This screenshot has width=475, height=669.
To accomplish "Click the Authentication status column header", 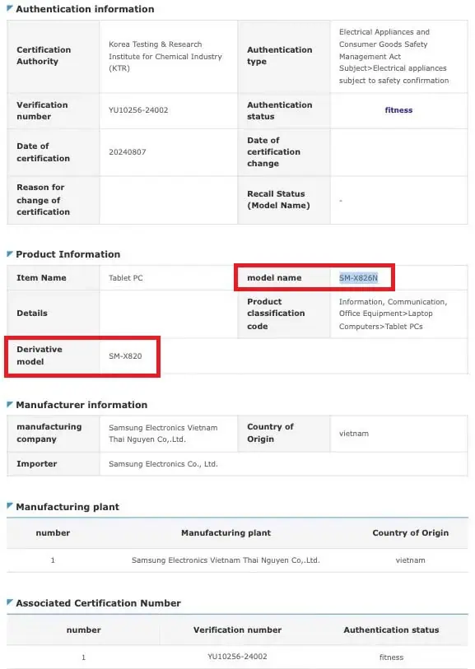I will [391, 630].
